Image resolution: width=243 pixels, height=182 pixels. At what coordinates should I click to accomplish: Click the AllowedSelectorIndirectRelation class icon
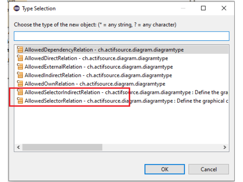20,92
